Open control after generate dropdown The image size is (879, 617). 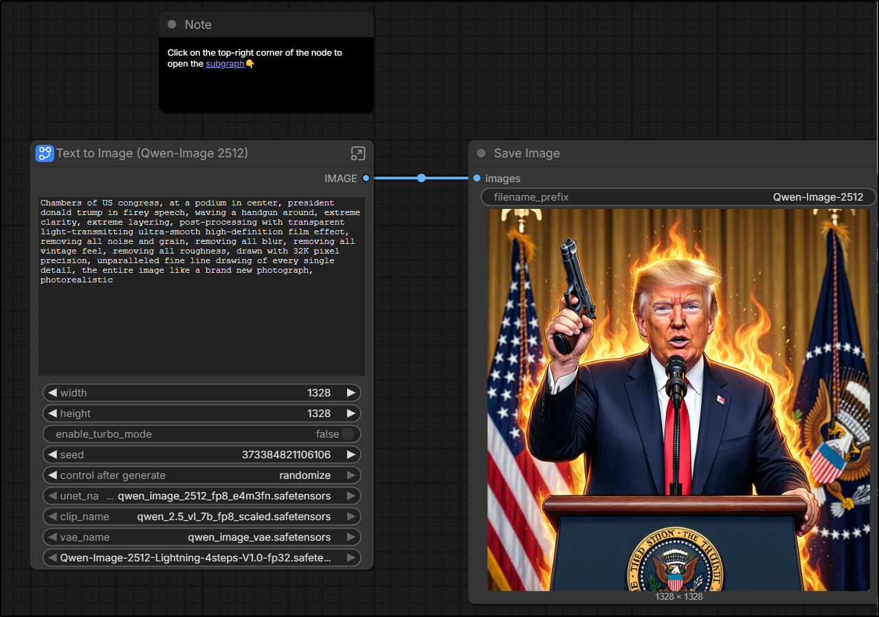click(201, 475)
